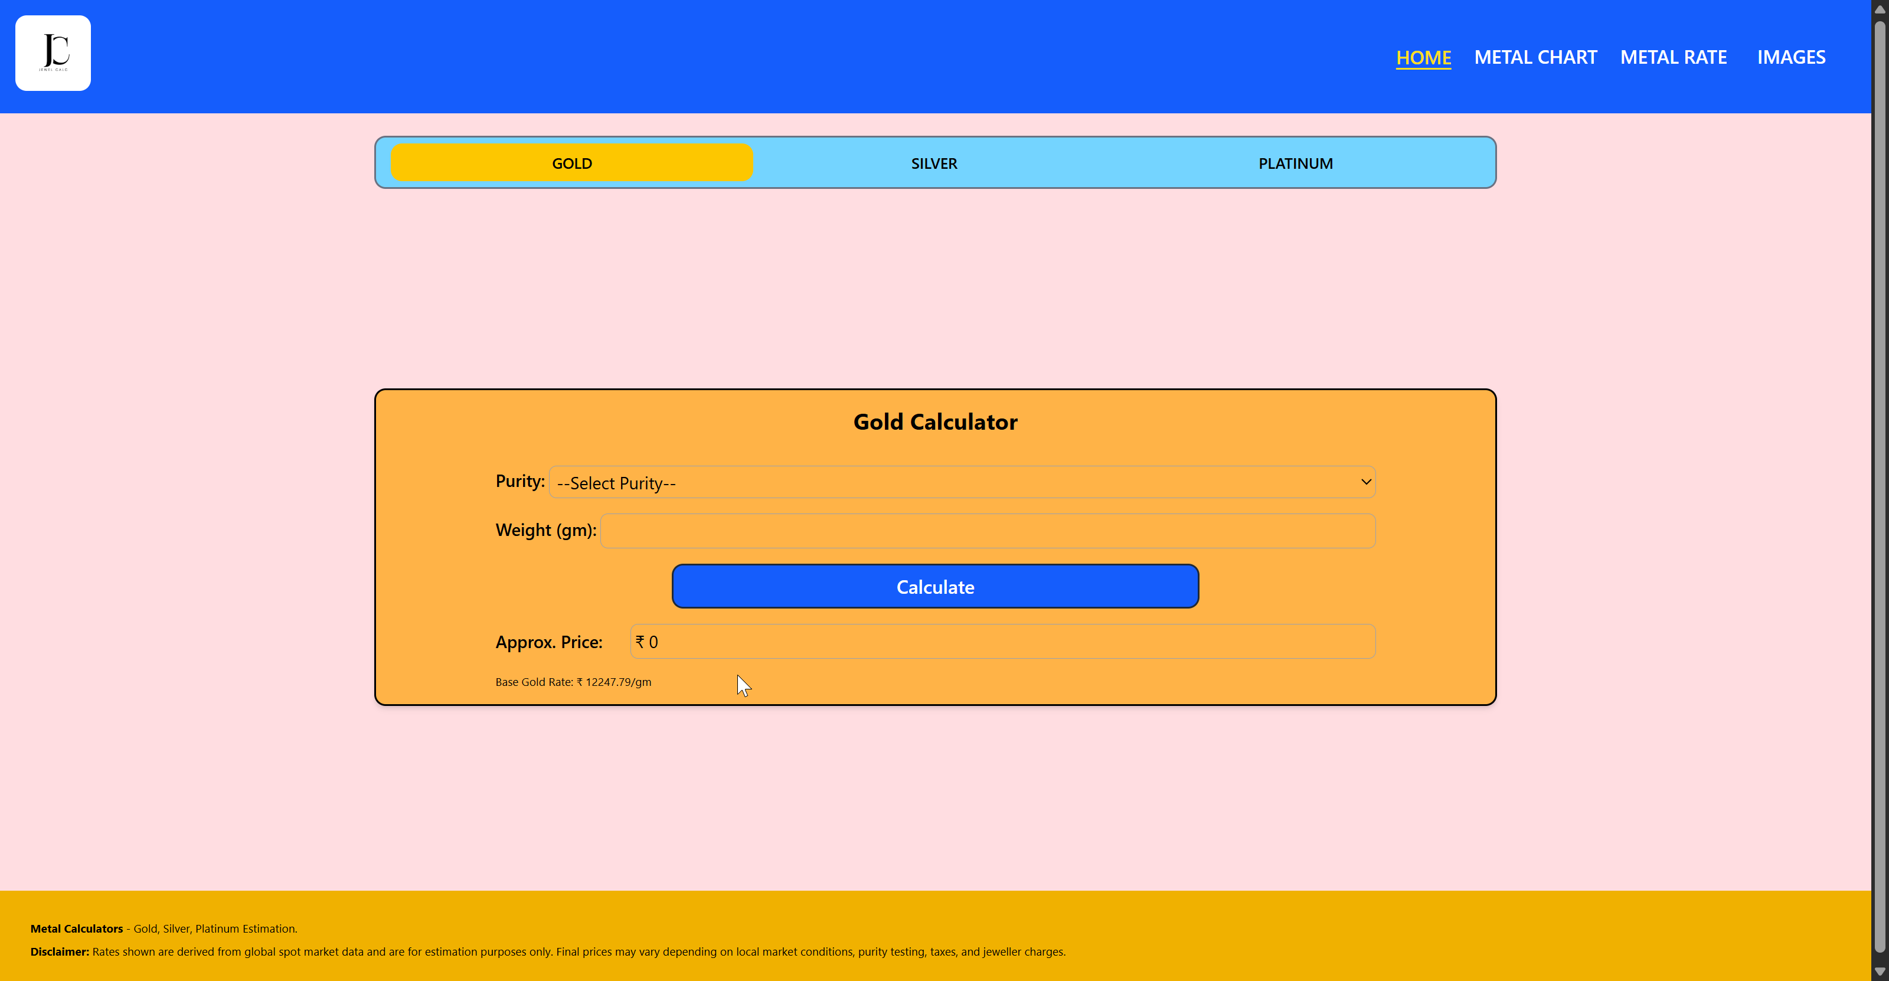Switch to the SILVER tab
The height and width of the screenshot is (981, 1889).
pyautogui.click(x=933, y=163)
